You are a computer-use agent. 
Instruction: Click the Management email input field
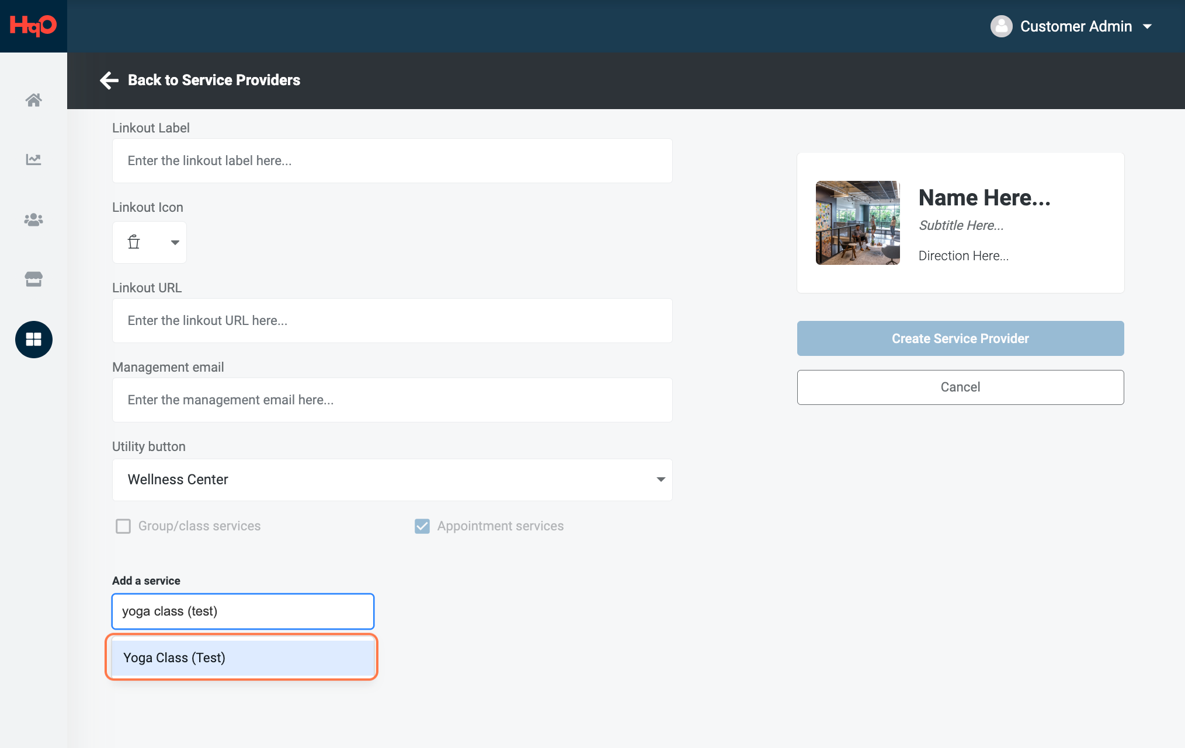coord(392,400)
